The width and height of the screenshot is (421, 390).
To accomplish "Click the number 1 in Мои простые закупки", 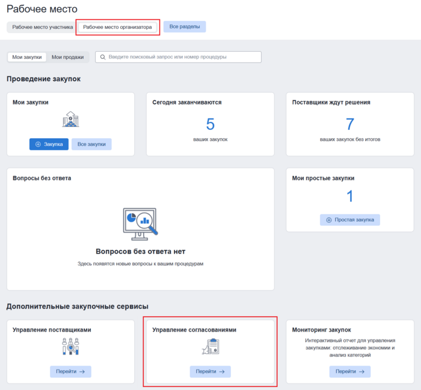I will click(x=349, y=197).
